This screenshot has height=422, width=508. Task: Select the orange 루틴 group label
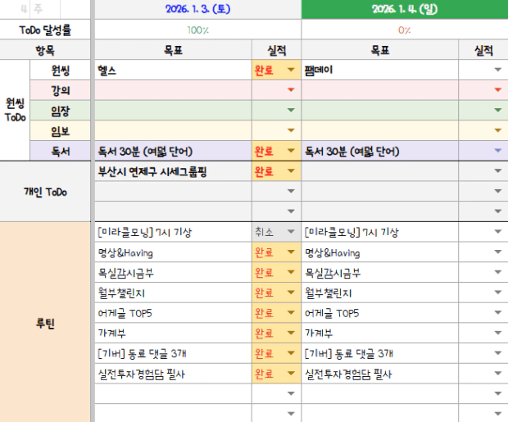click(x=45, y=323)
